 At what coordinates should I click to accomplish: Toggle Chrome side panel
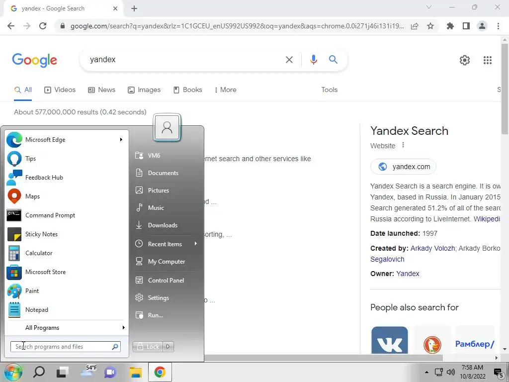466,26
